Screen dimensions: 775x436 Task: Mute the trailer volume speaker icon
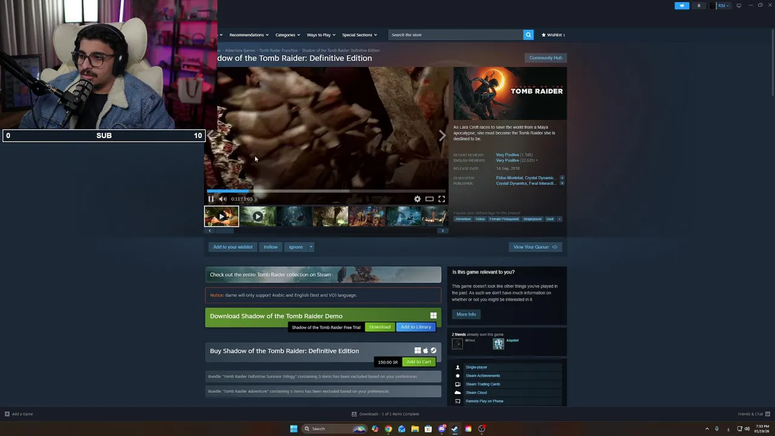(223, 199)
